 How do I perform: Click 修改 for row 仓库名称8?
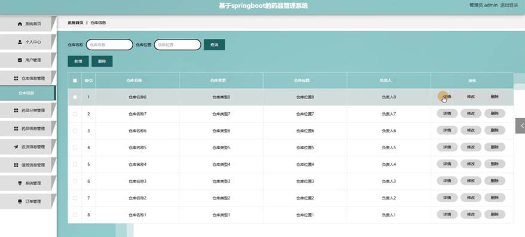471,97
